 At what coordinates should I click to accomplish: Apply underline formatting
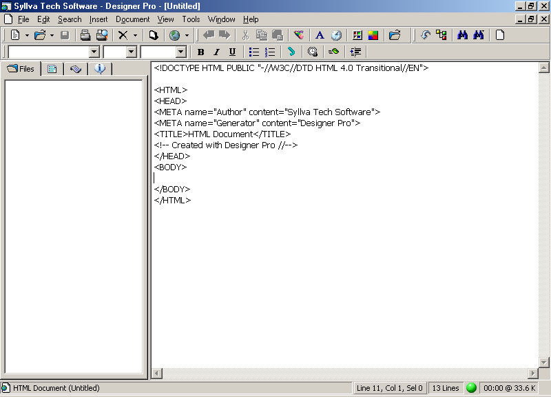coord(232,52)
